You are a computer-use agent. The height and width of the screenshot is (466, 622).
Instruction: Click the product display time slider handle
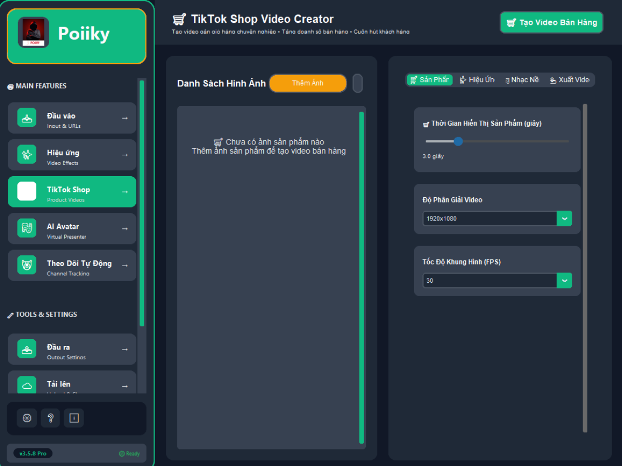(x=458, y=141)
